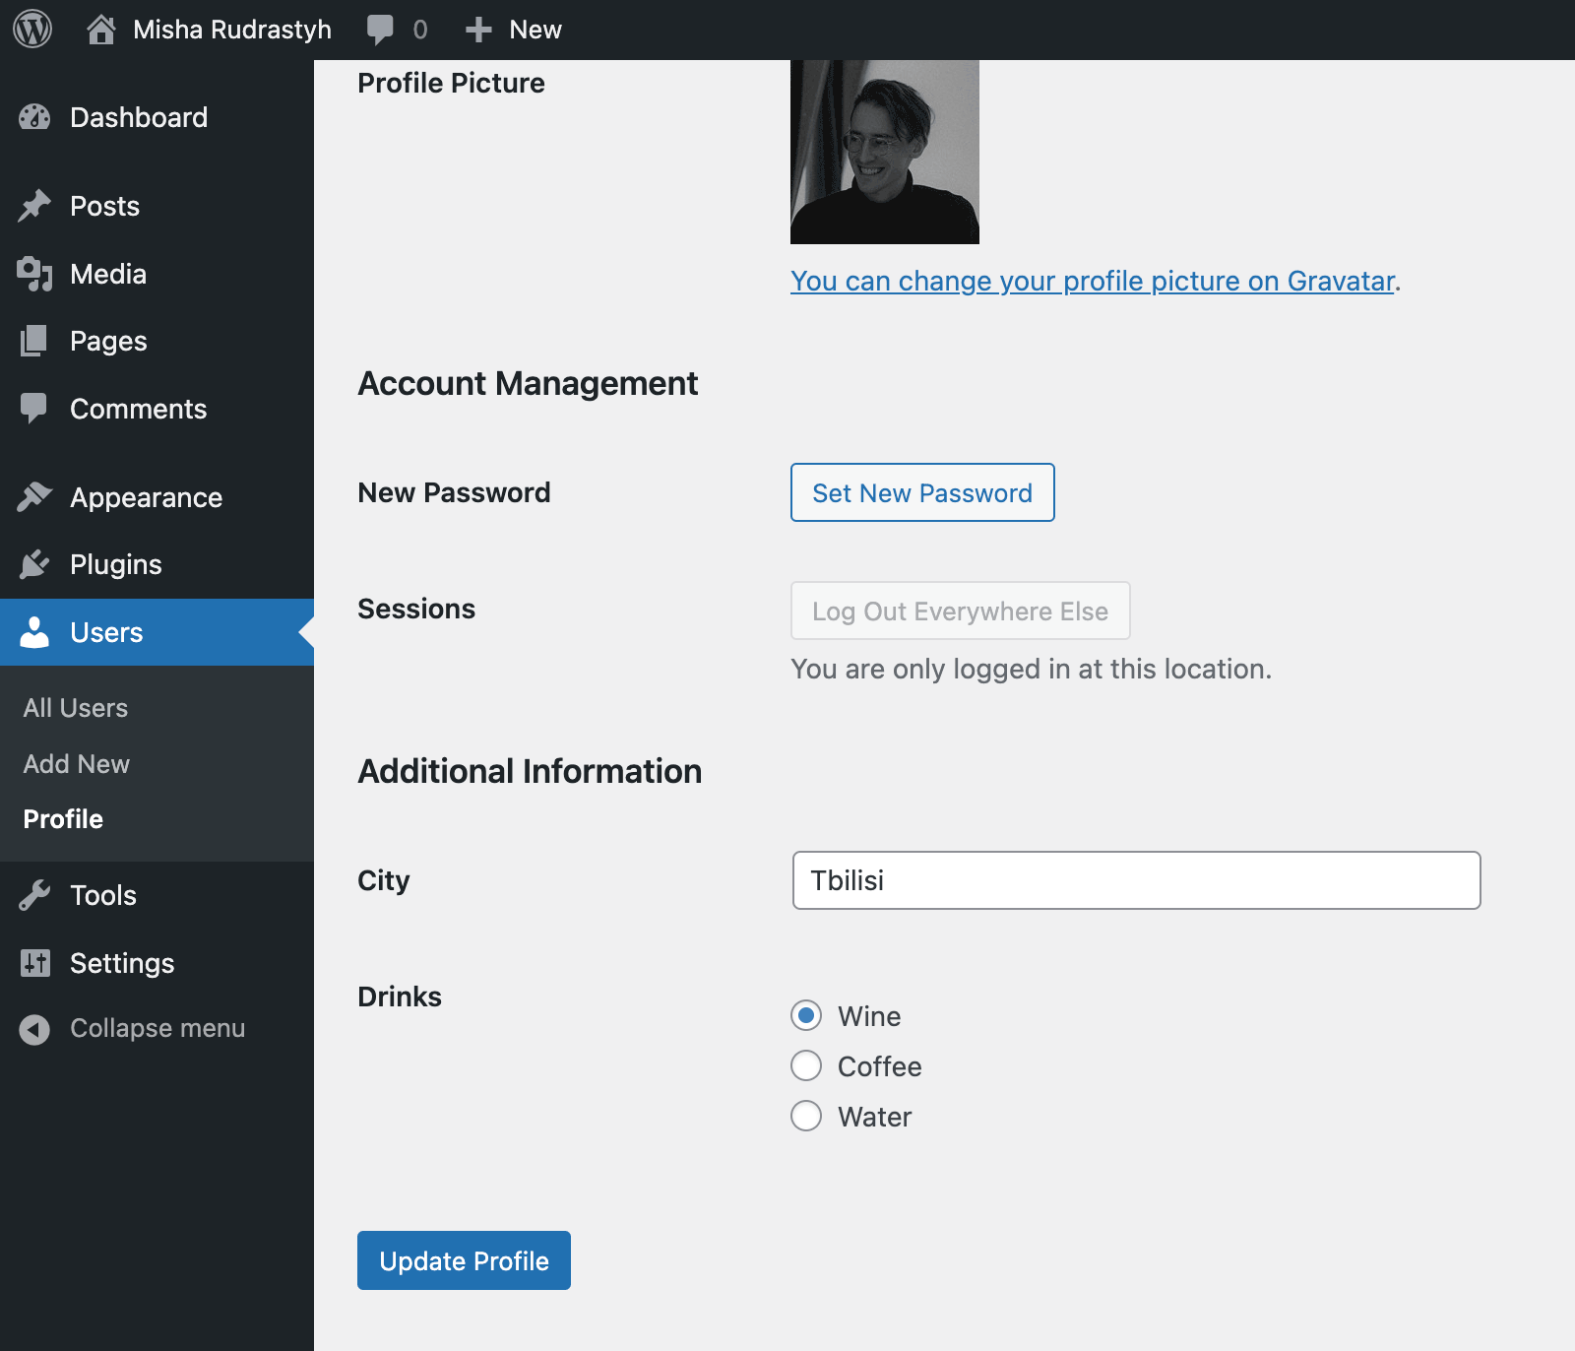Select the Posts pushpin icon
Screen dimensions: 1575x1351
33,205
